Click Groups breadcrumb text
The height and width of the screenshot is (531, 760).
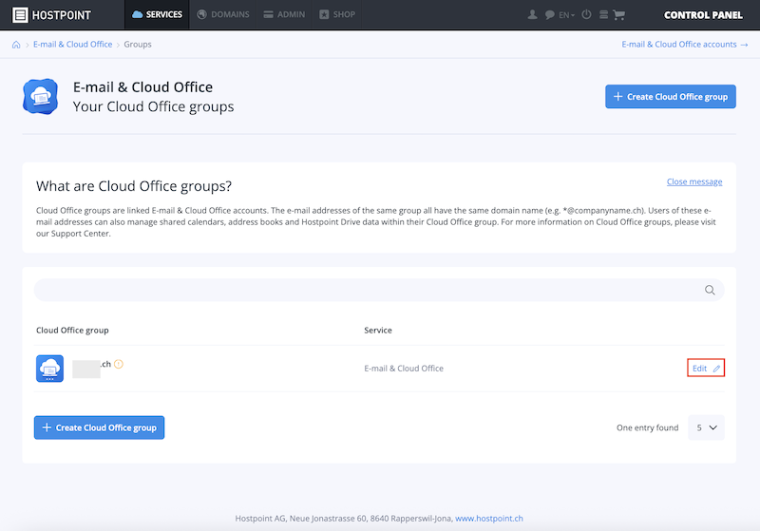click(x=138, y=44)
